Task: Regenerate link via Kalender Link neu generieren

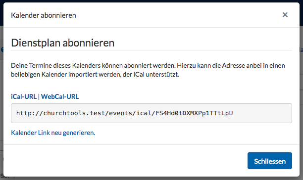Action: coord(53,133)
